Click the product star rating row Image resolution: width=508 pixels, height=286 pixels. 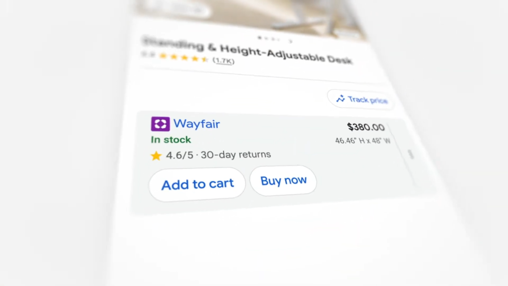[x=188, y=58]
